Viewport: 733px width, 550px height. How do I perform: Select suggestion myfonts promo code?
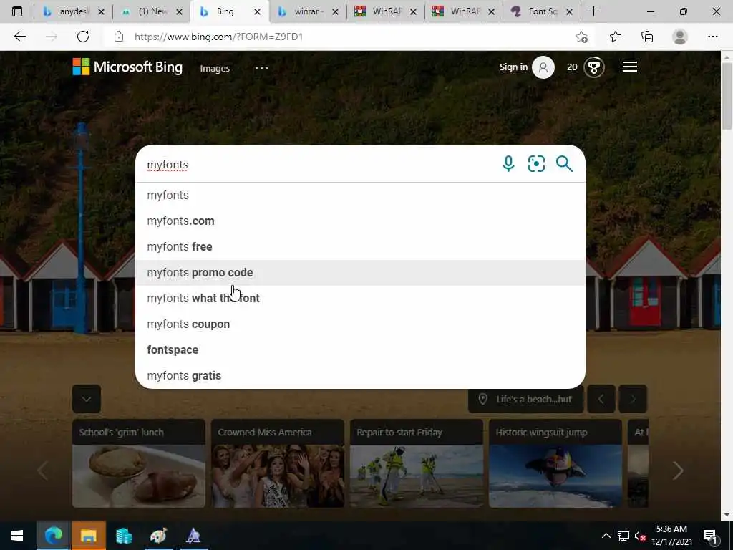click(360, 272)
